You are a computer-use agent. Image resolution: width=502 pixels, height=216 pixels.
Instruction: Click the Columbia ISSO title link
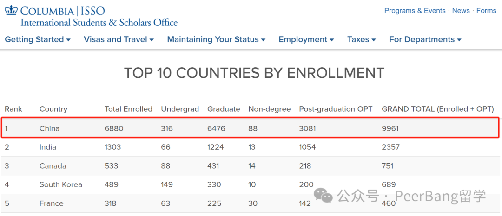point(63,11)
